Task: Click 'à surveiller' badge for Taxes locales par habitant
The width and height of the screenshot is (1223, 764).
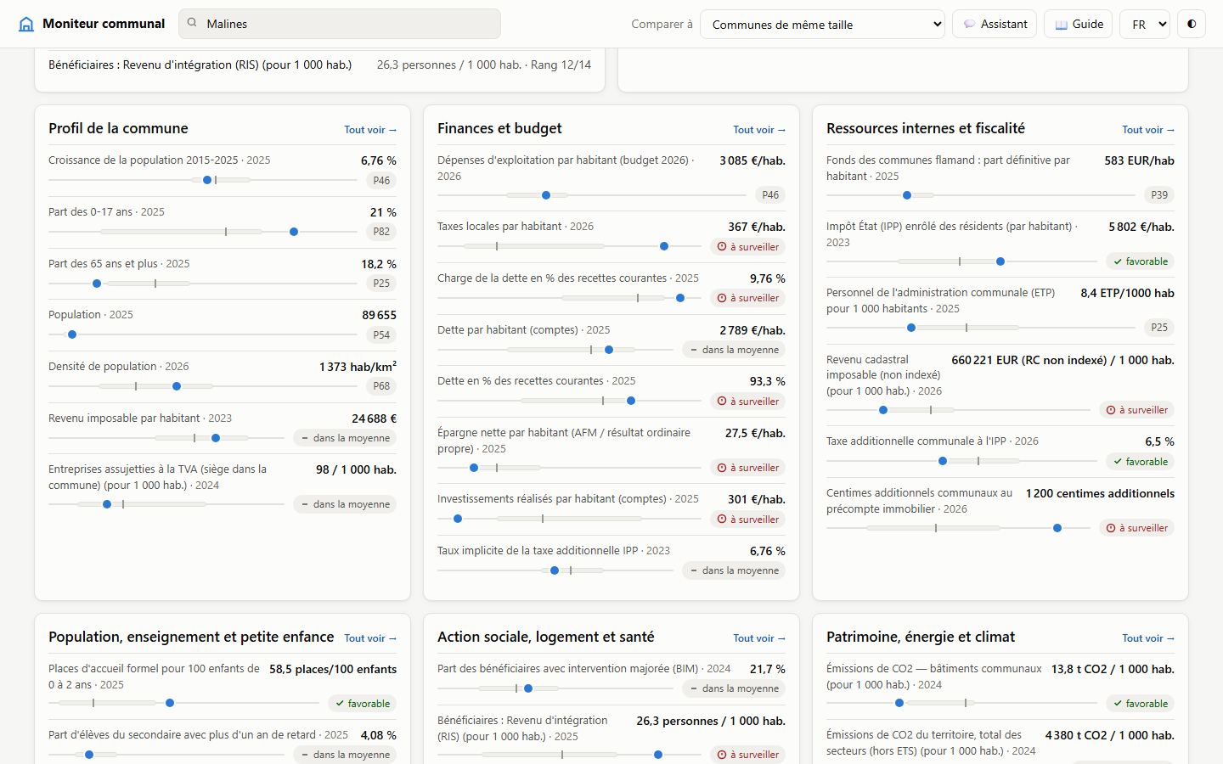Action: [x=748, y=247]
